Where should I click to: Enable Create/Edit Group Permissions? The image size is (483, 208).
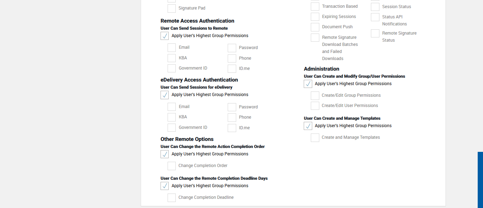[315, 96]
